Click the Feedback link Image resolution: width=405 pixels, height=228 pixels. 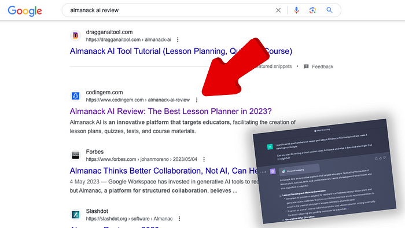click(x=323, y=67)
